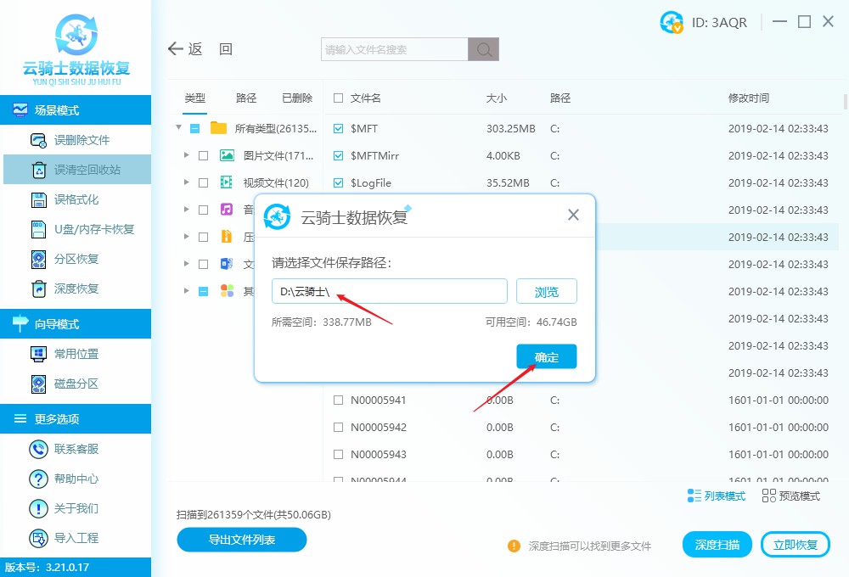Open the U盘/内存卡恢复 card icon

click(x=39, y=229)
